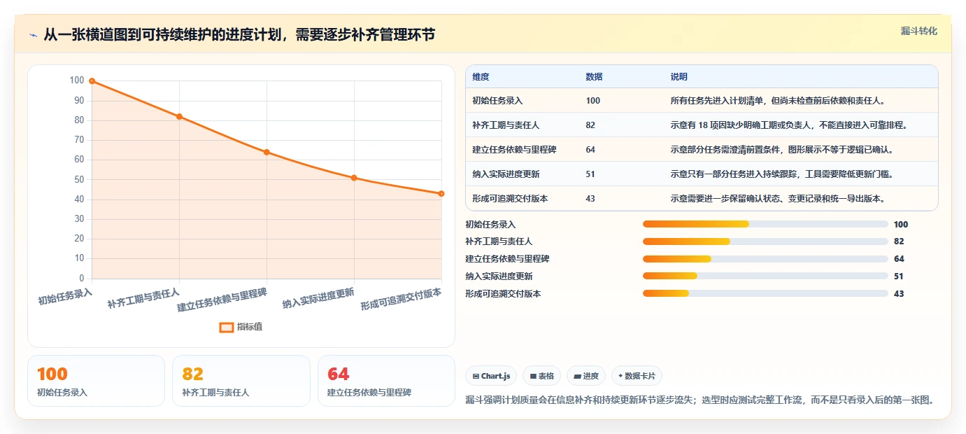Select the 形成可追溯交付版本 cell in the table
The width and height of the screenshot is (966, 434).
tap(510, 199)
